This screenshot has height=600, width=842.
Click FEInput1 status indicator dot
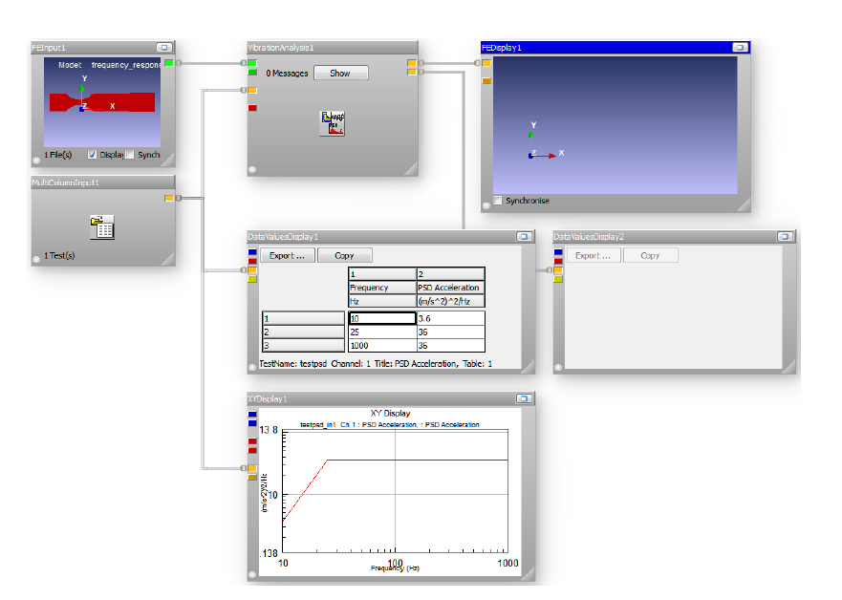coord(36,160)
